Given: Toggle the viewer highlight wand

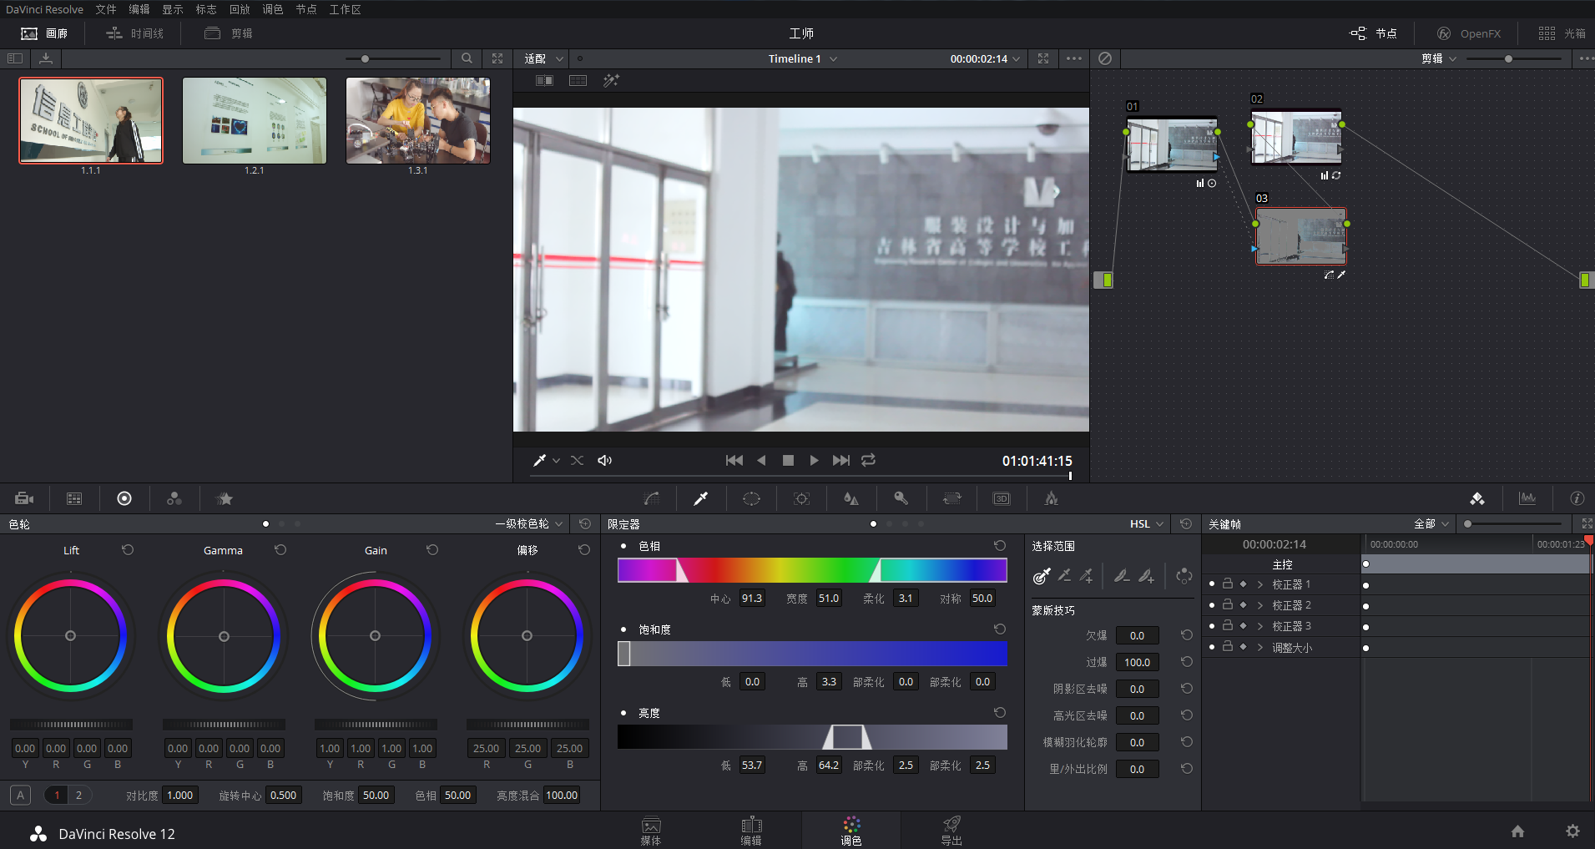Looking at the screenshot, I should pos(611,80).
